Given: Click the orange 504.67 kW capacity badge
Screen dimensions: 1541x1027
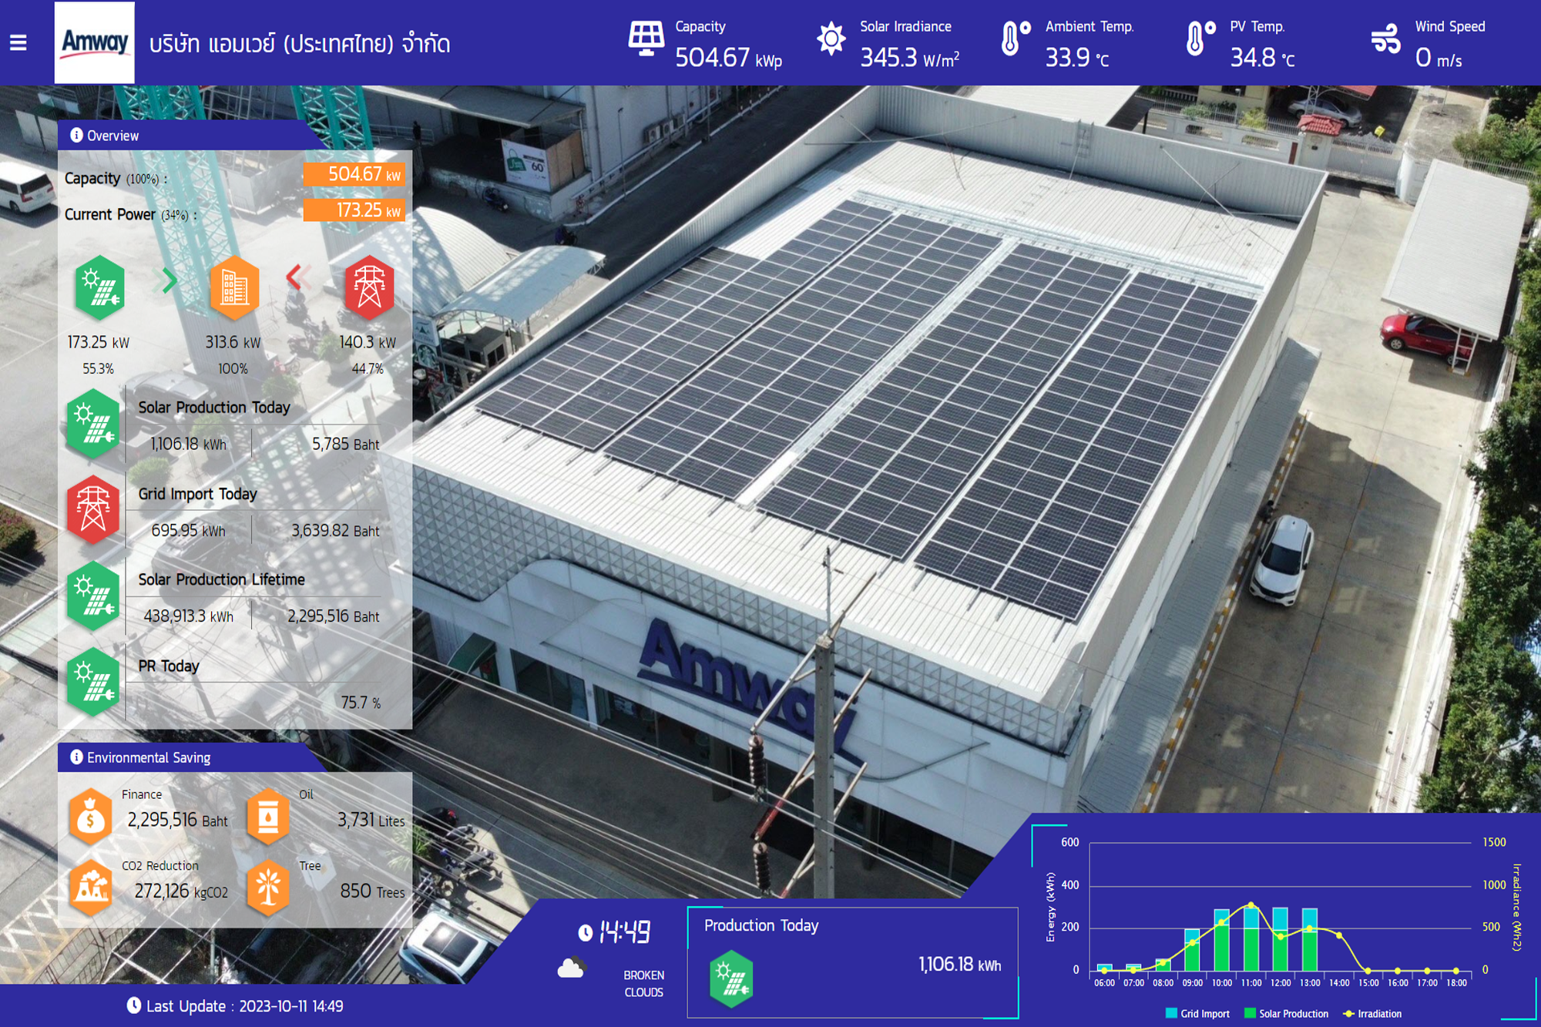Looking at the screenshot, I should (x=354, y=174).
